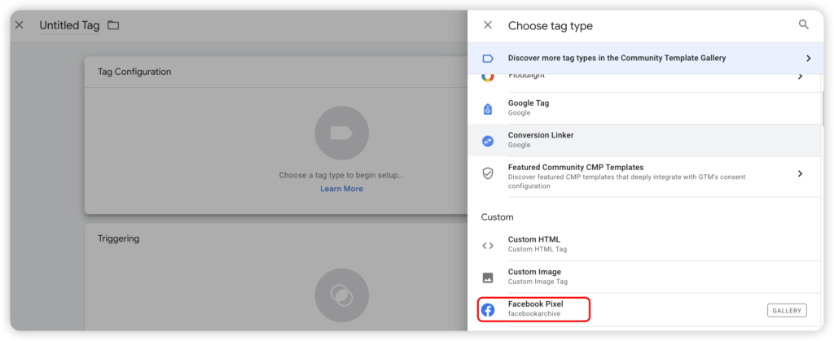The image size is (834, 341).
Task: Edit the Untitled Tag name field
Action: tap(69, 25)
